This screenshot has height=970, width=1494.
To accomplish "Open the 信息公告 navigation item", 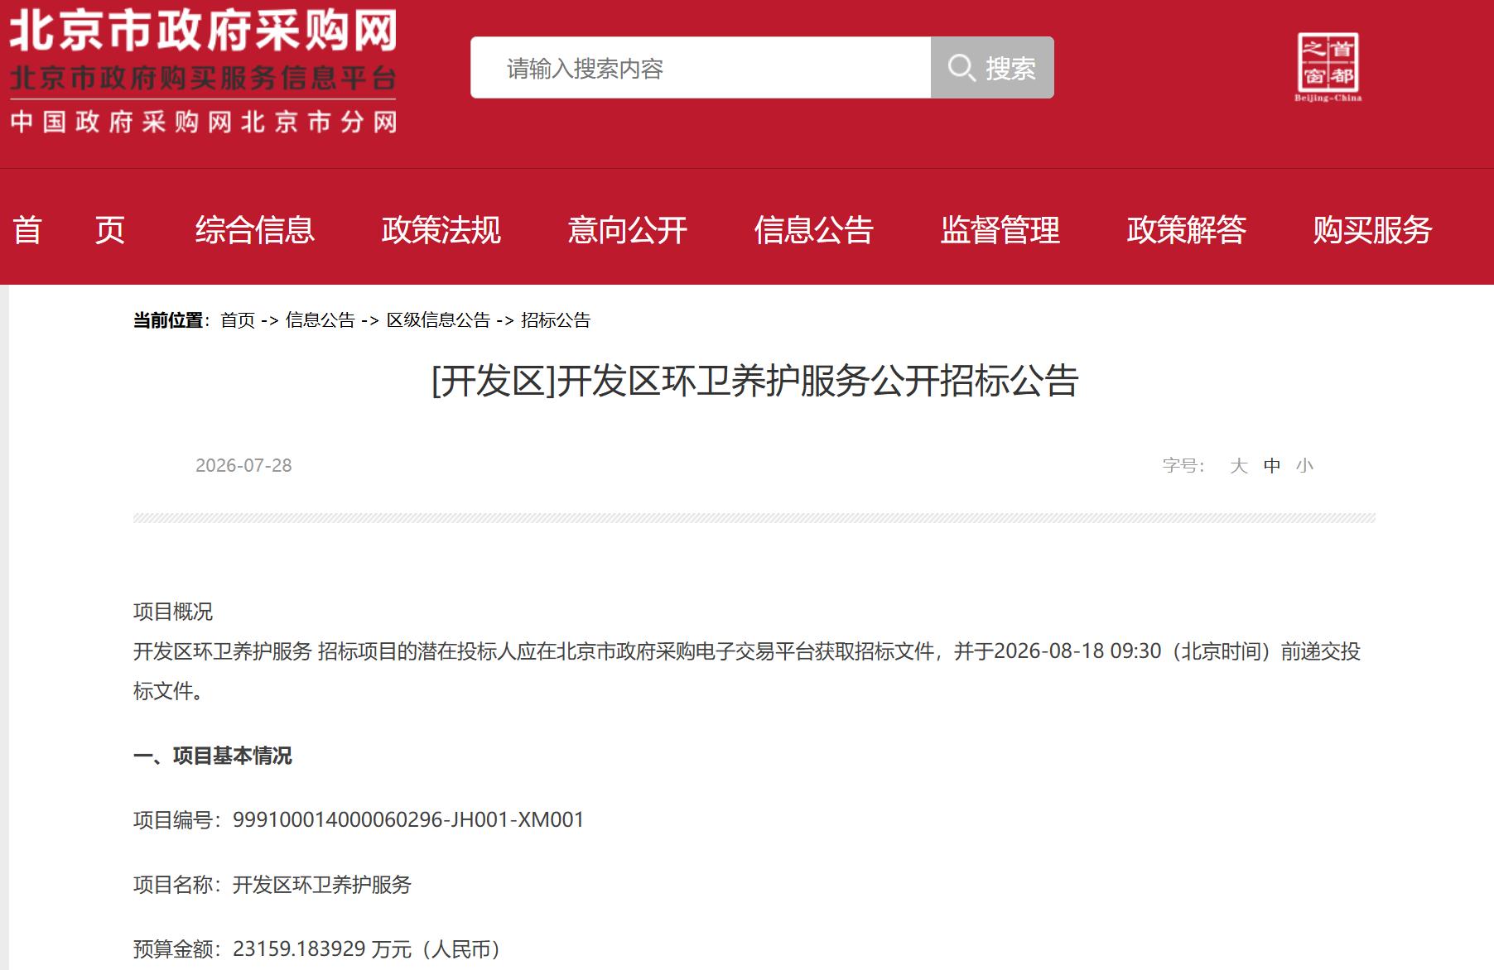I will [814, 230].
